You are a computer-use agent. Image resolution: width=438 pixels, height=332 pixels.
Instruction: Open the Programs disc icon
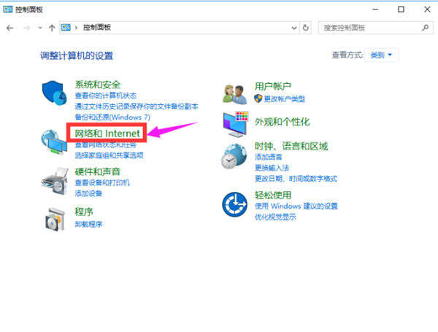(x=55, y=220)
